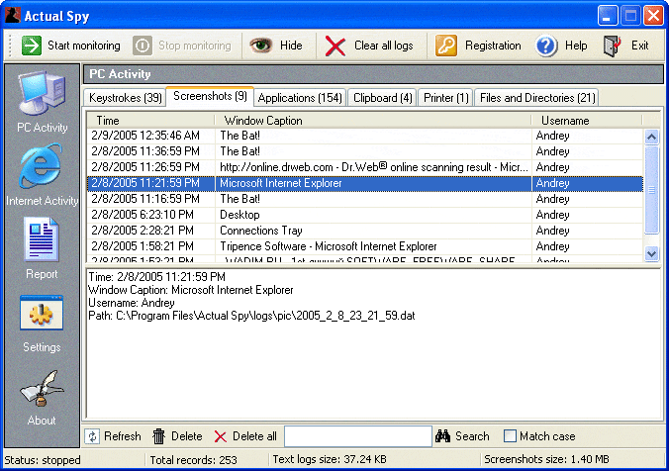The width and height of the screenshot is (669, 471).
Task: Click the Total records: 253 status entry
Action: coord(193,460)
